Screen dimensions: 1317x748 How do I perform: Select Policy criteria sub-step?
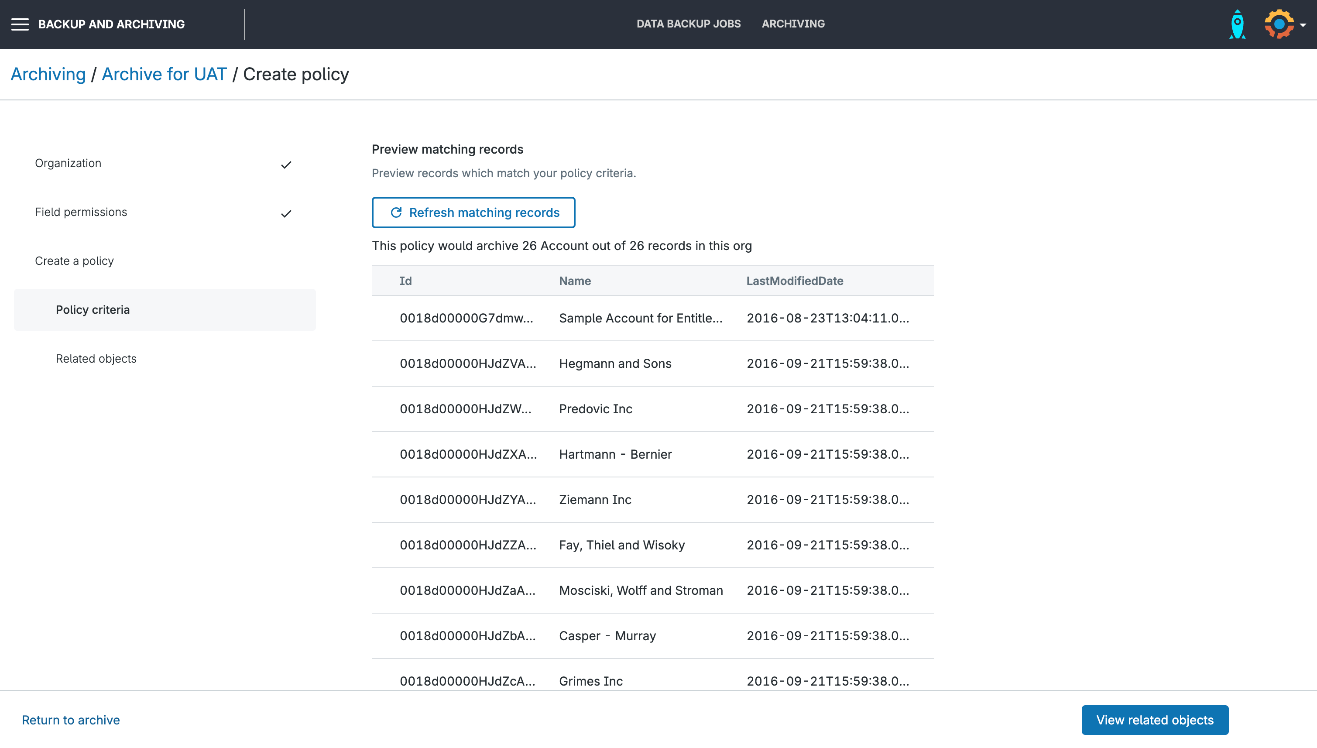pyautogui.click(x=93, y=310)
